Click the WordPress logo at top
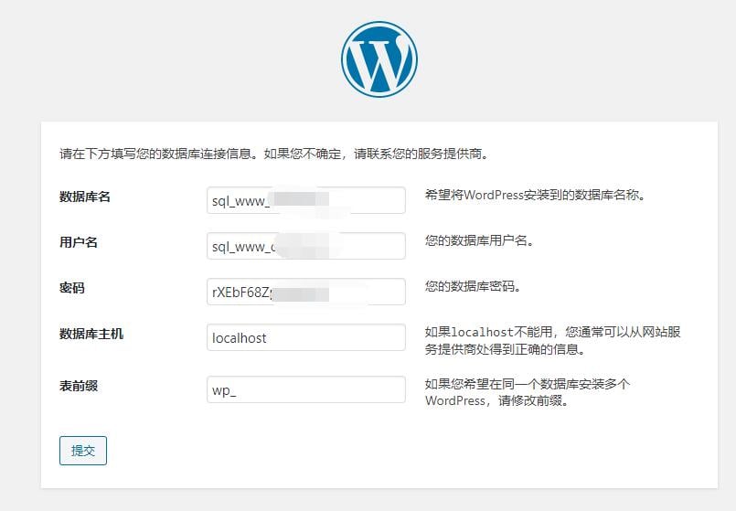Image resolution: width=736 pixels, height=511 pixels. [x=379, y=59]
